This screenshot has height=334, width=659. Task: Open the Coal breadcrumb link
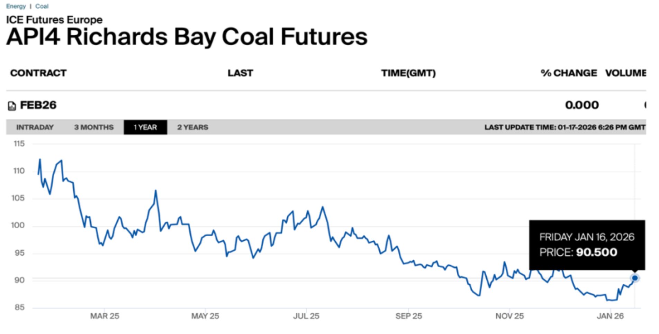[x=42, y=6]
